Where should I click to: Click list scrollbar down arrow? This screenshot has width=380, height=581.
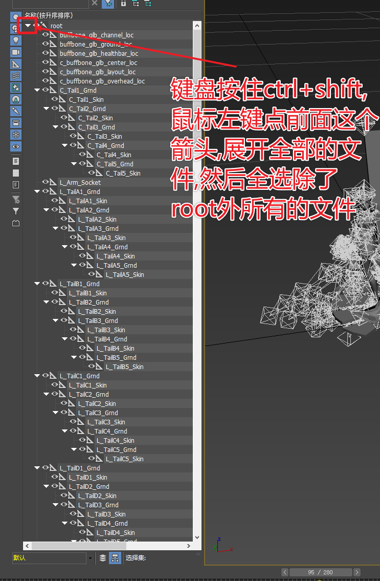pyautogui.click(x=197, y=537)
